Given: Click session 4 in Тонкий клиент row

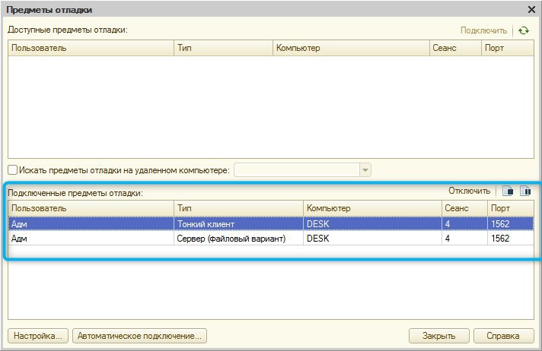Looking at the screenshot, I should (x=448, y=224).
